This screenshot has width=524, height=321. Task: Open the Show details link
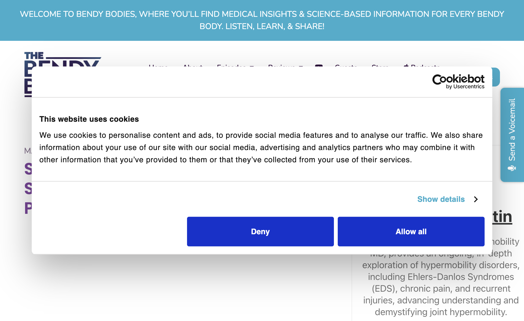[441, 199]
